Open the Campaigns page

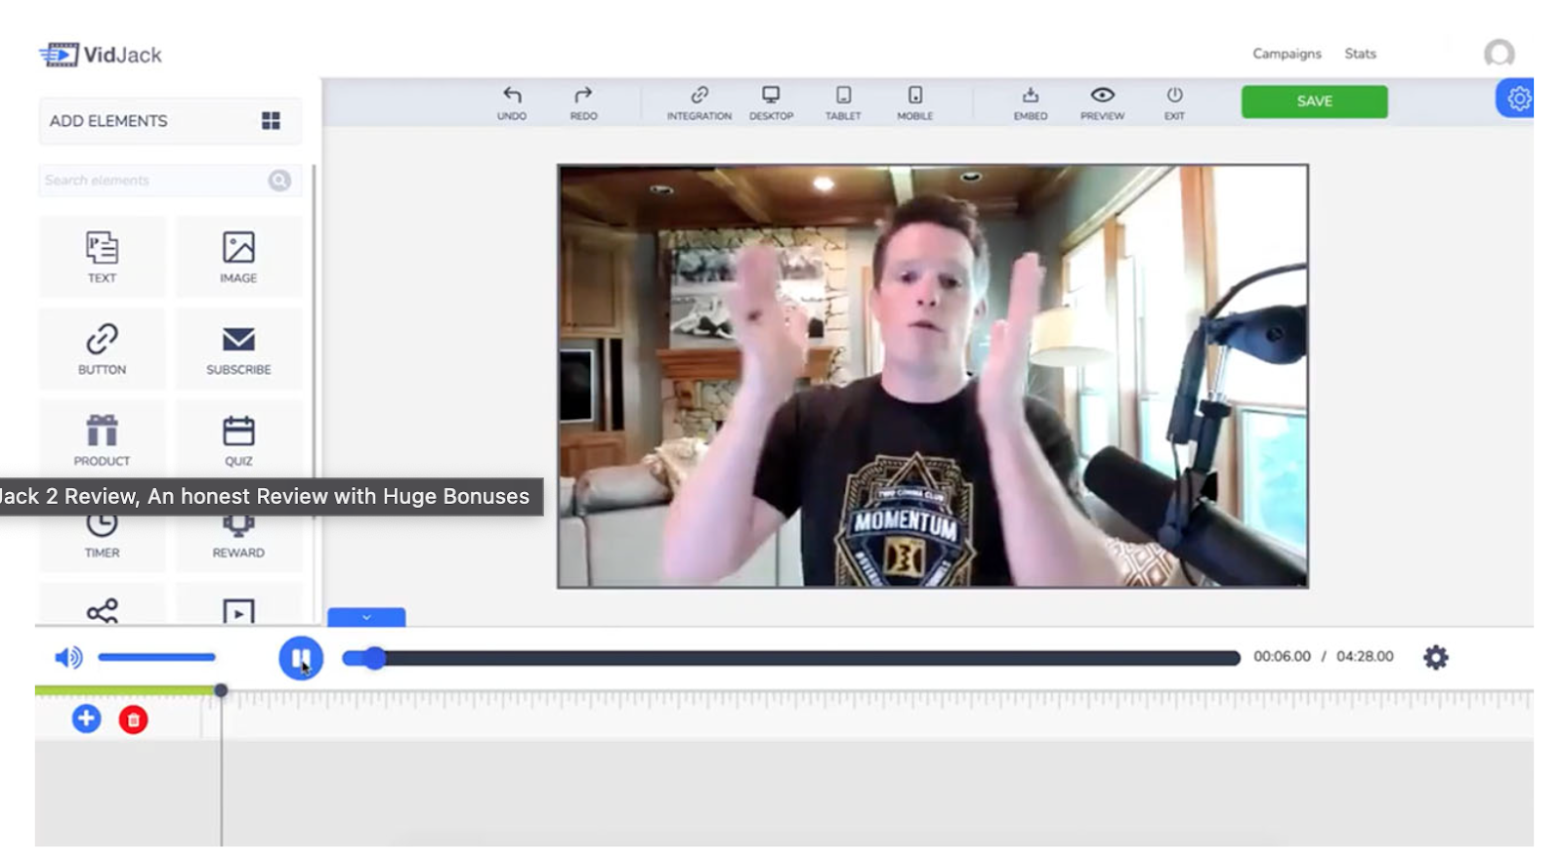1287,54
